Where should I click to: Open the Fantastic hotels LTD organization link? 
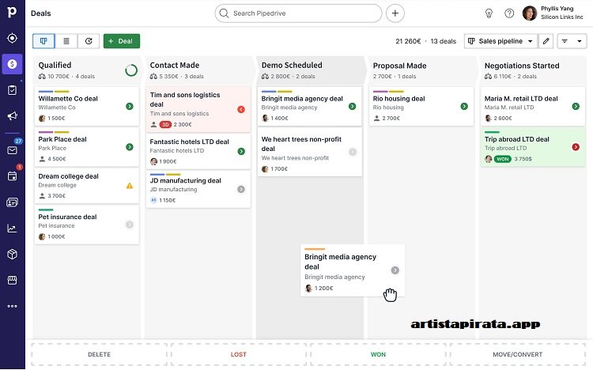[x=176, y=150]
